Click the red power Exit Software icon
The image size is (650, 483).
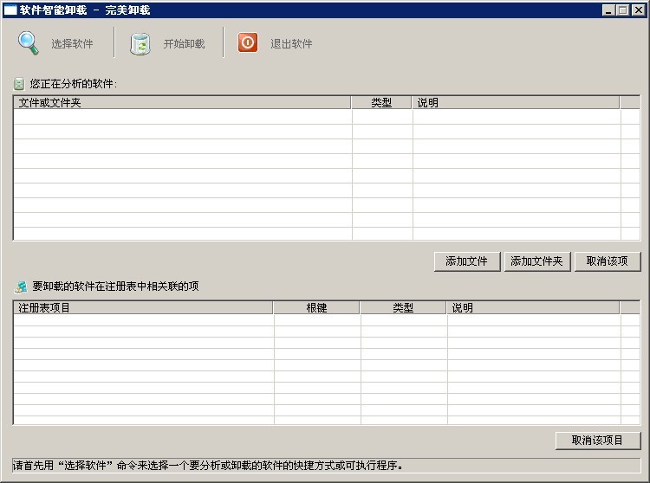point(248,42)
